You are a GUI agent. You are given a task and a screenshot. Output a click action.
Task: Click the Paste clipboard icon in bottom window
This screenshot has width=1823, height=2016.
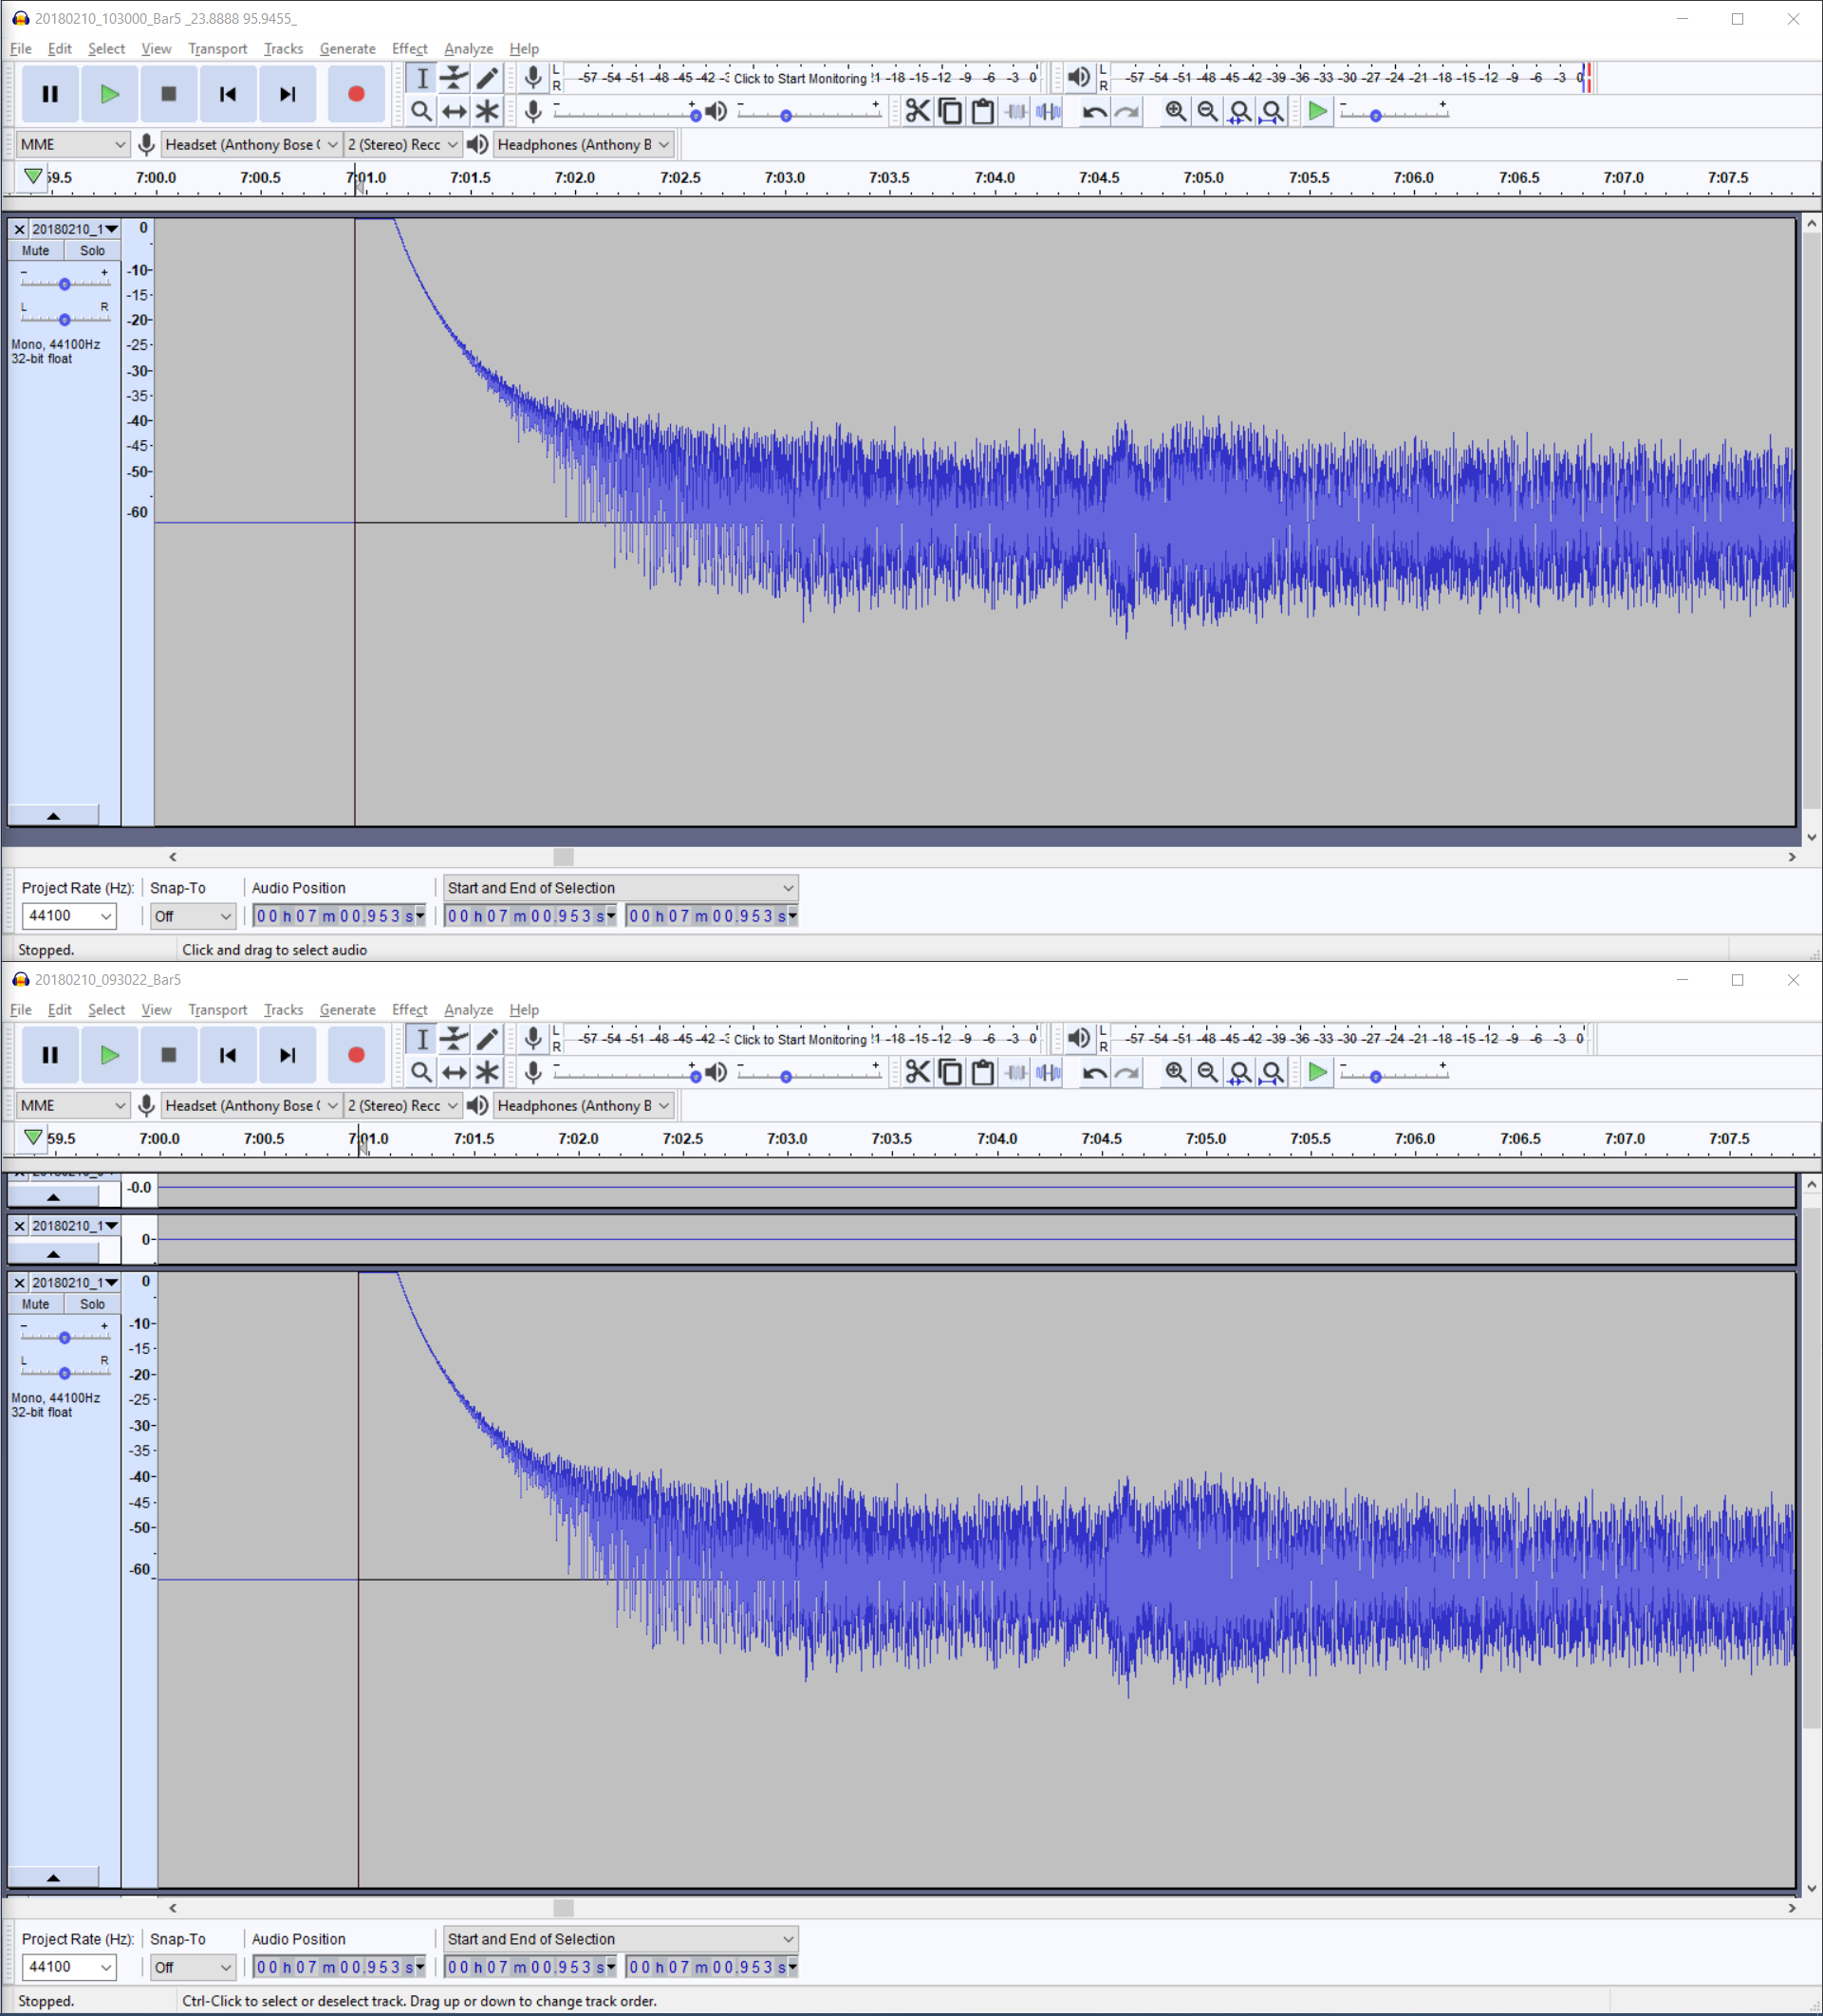982,1072
